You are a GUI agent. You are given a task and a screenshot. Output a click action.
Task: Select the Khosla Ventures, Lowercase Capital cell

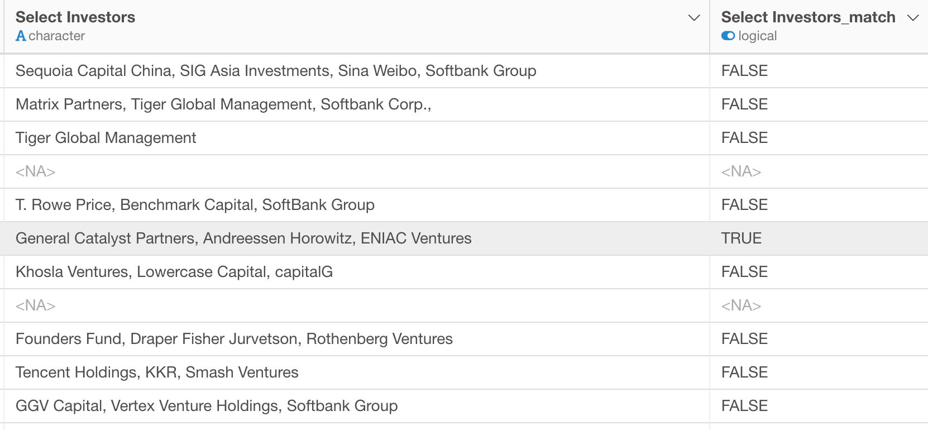(x=356, y=272)
